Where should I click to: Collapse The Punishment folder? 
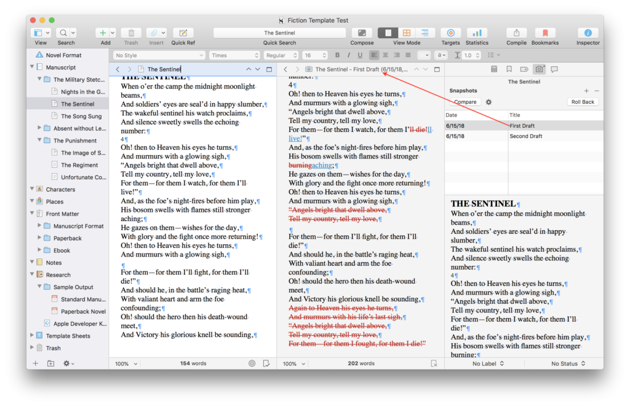coord(39,141)
